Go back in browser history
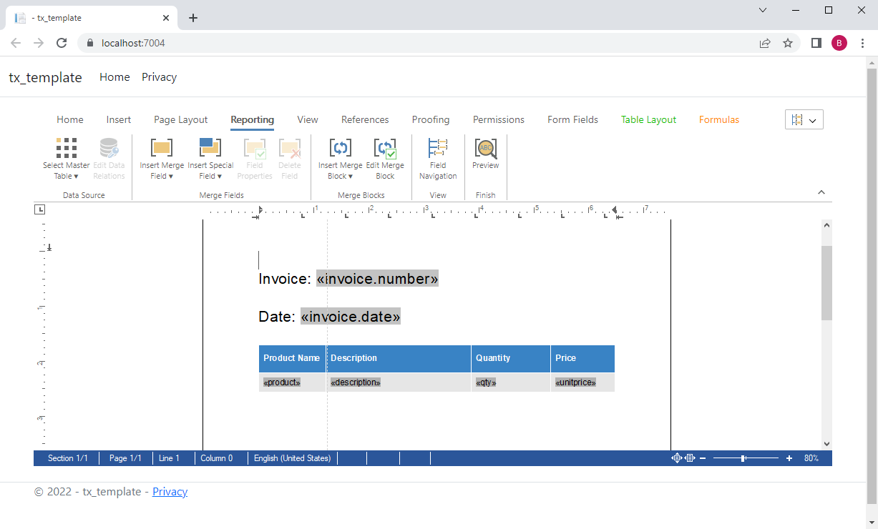 point(16,43)
